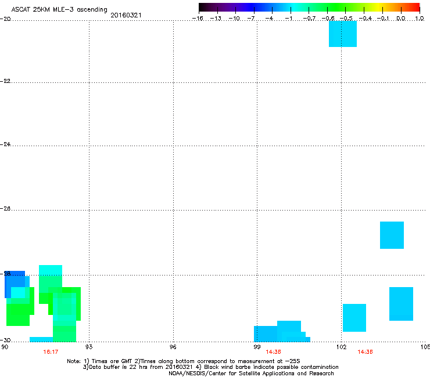Image resolution: width=430 pixels, height=377 pixels.
Task: Click the "96" longitude axis label
Action: coord(173,347)
